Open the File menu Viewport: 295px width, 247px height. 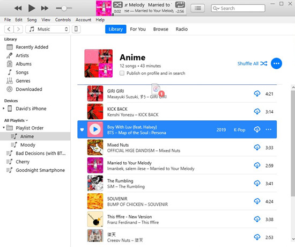point(8,20)
